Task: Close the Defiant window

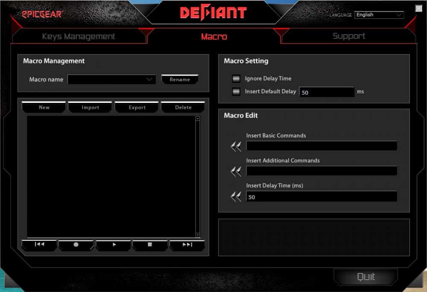Action: click(x=418, y=9)
